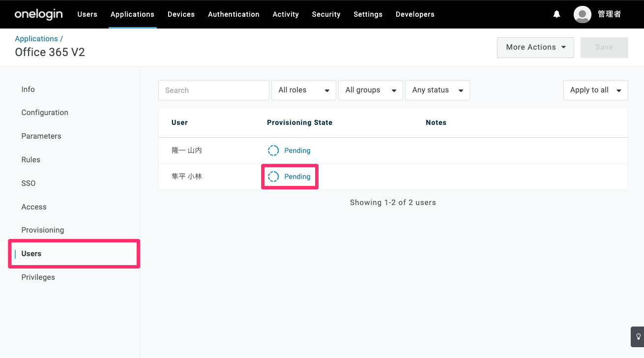Click the Showing 1-2 of 2 users text
The image size is (644, 358).
(393, 203)
